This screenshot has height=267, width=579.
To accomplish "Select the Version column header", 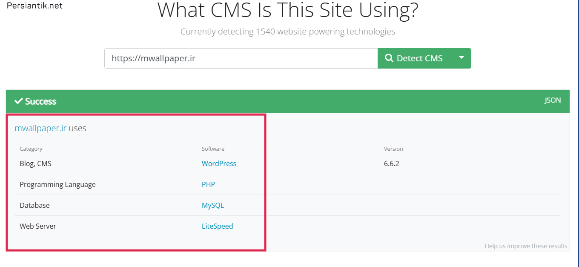I will pos(393,149).
